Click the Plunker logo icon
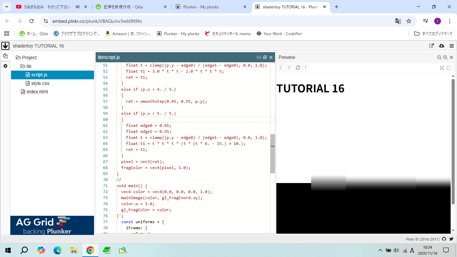The height and width of the screenshot is (257, 457). pos(5,46)
